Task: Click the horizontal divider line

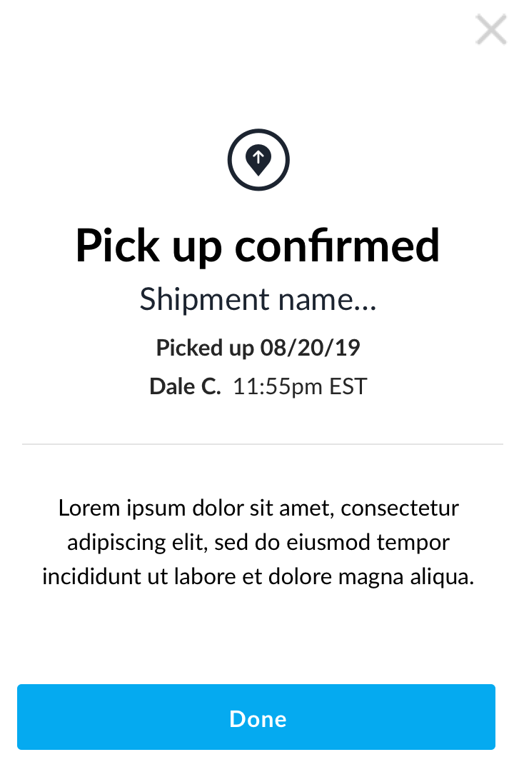Action: pos(258,443)
